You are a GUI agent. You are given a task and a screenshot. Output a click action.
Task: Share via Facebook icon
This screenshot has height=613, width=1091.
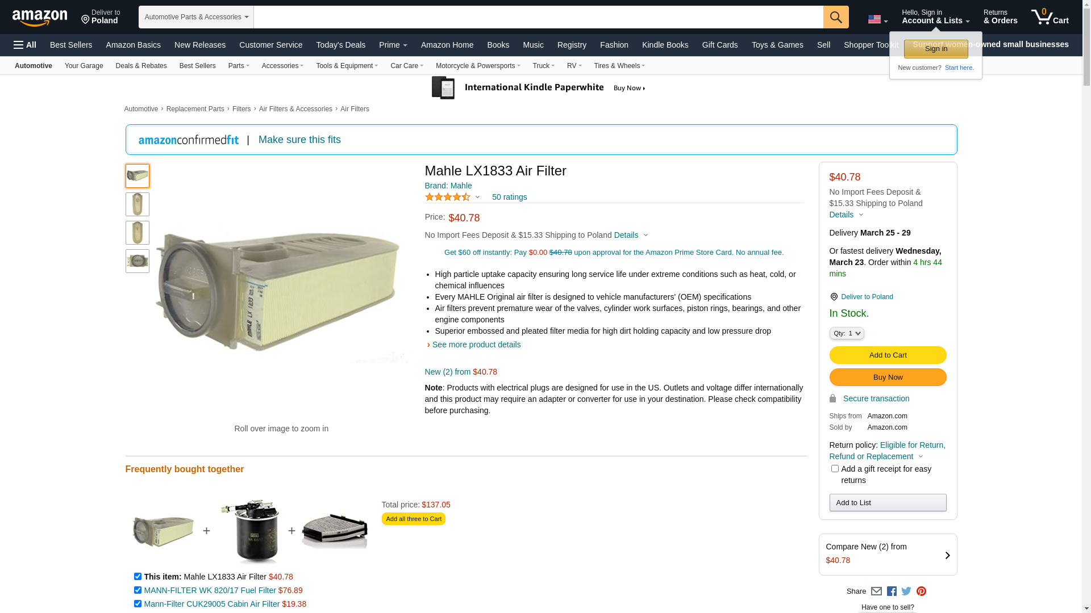pos(892,591)
